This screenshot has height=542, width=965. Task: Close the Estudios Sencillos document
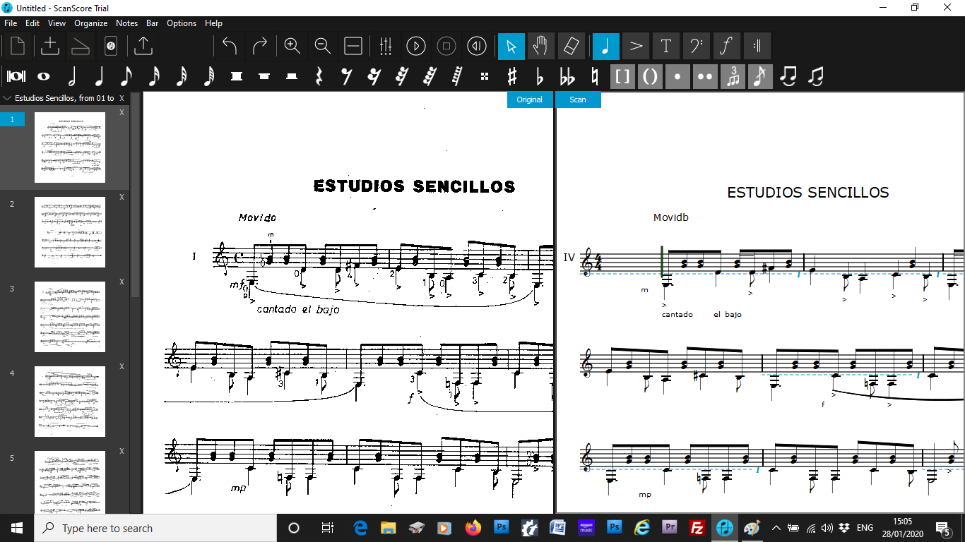pos(122,98)
